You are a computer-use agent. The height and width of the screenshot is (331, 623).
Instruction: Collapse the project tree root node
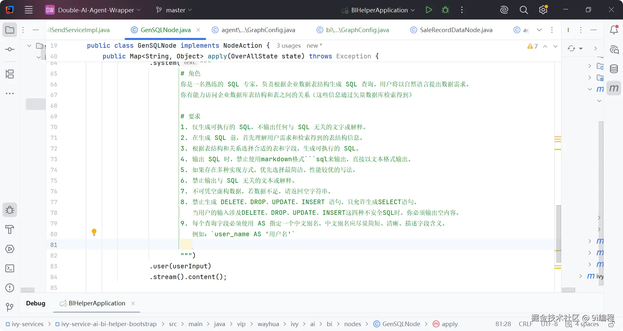(x=29, y=46)
